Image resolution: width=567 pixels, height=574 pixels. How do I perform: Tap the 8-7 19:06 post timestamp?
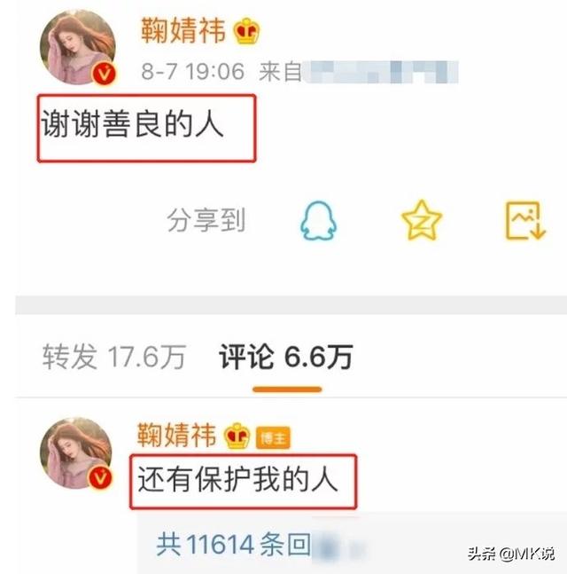pos(192,71)
